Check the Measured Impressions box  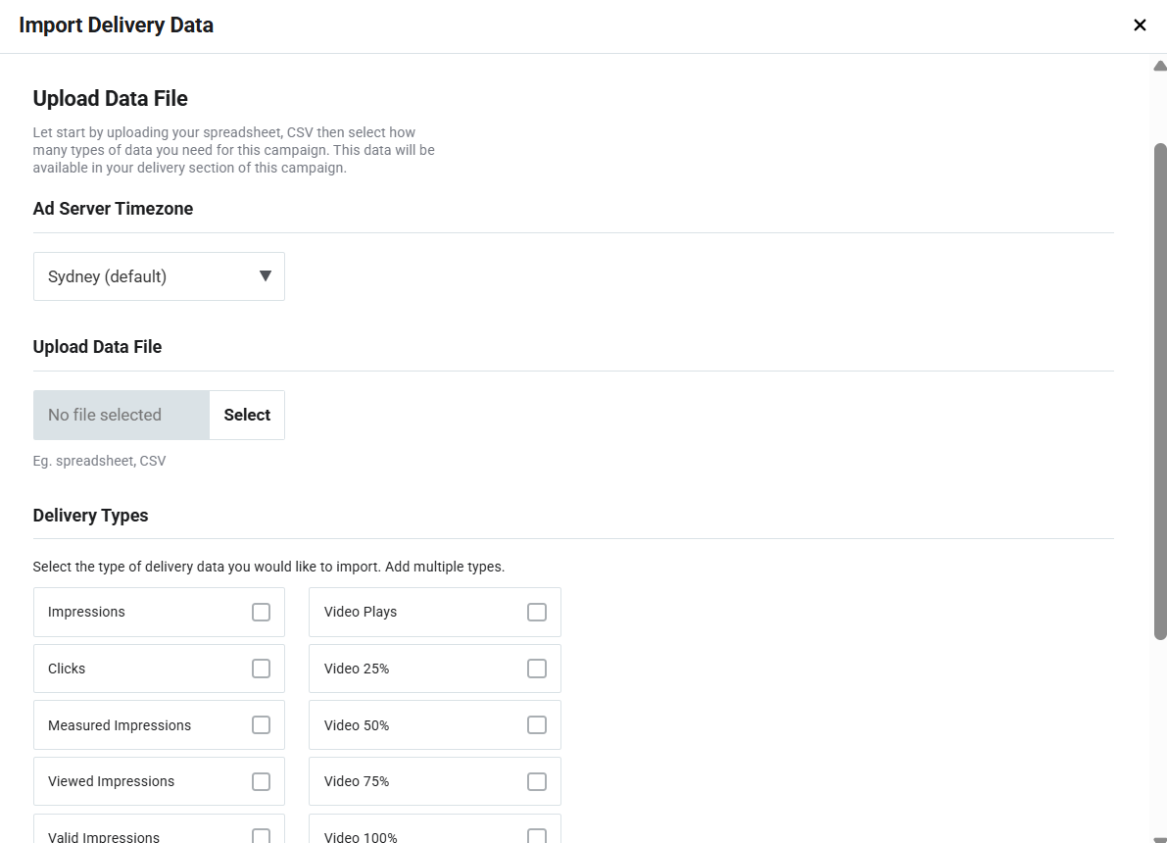point(261,725)
